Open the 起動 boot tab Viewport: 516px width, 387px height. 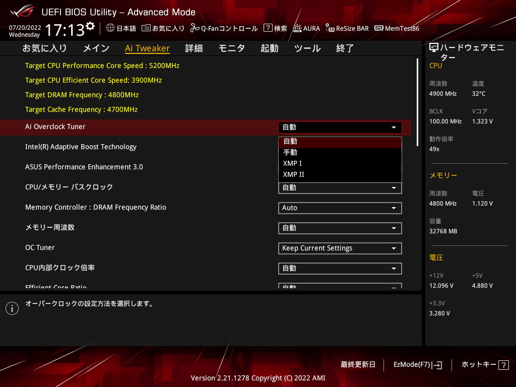pos(270,48)
